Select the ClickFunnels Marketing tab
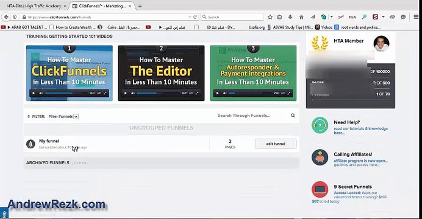422x219 pixels. (102, 6)
